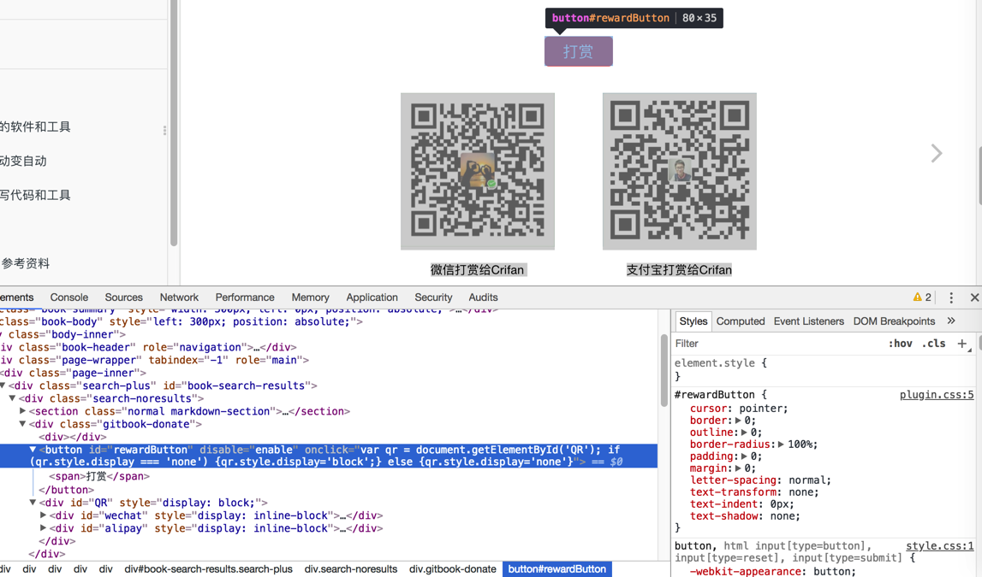Open the Console tab
Viewport: 982px width, 577px height.
[68, 297]
